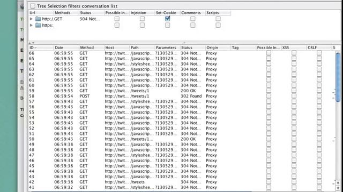This screenshot has height=192, width=343.
Task: Sort conversations by Host column header
Action: tap(117, 47)
